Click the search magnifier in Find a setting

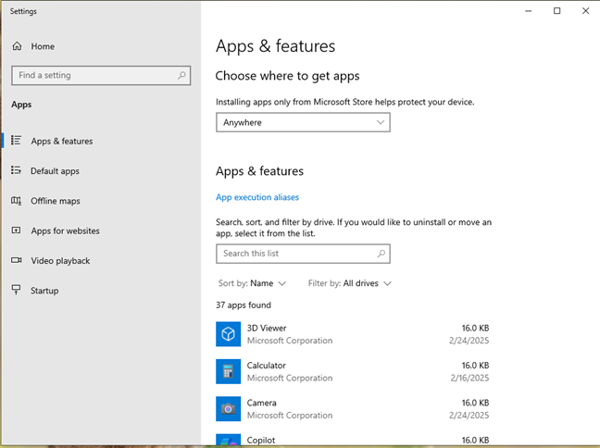[x=181, y=75]
